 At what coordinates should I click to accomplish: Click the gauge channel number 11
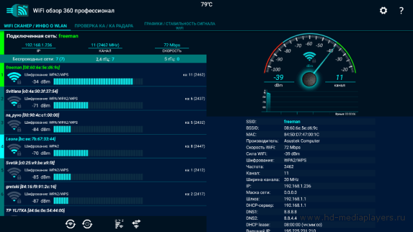point(339,77)
